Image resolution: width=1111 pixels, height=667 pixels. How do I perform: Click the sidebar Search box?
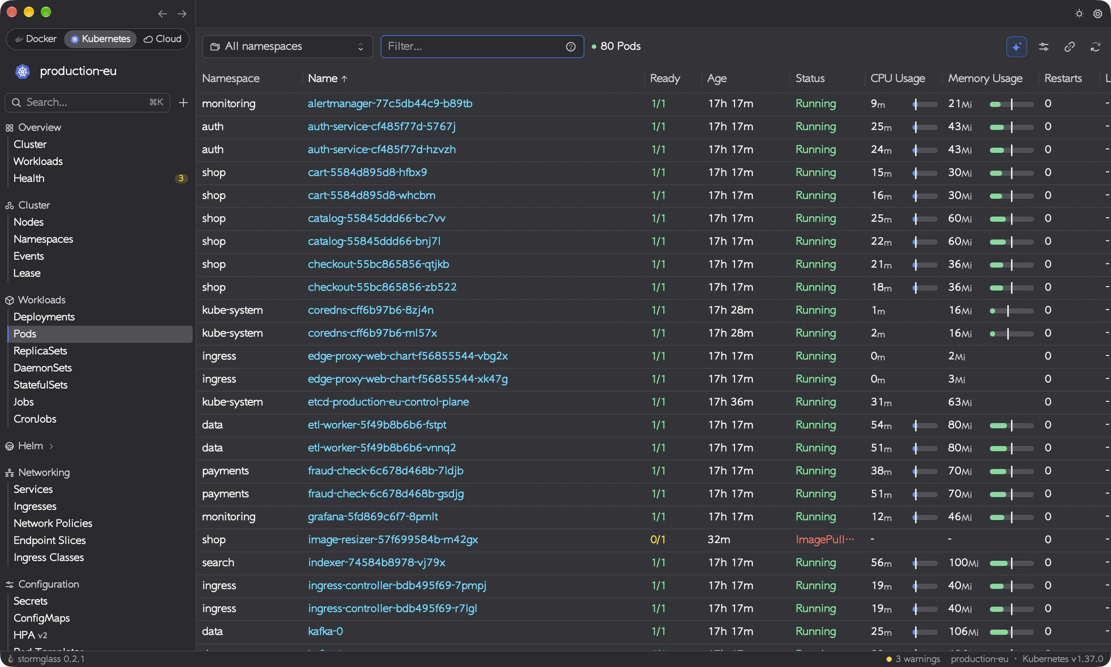[x=87, y=103]
